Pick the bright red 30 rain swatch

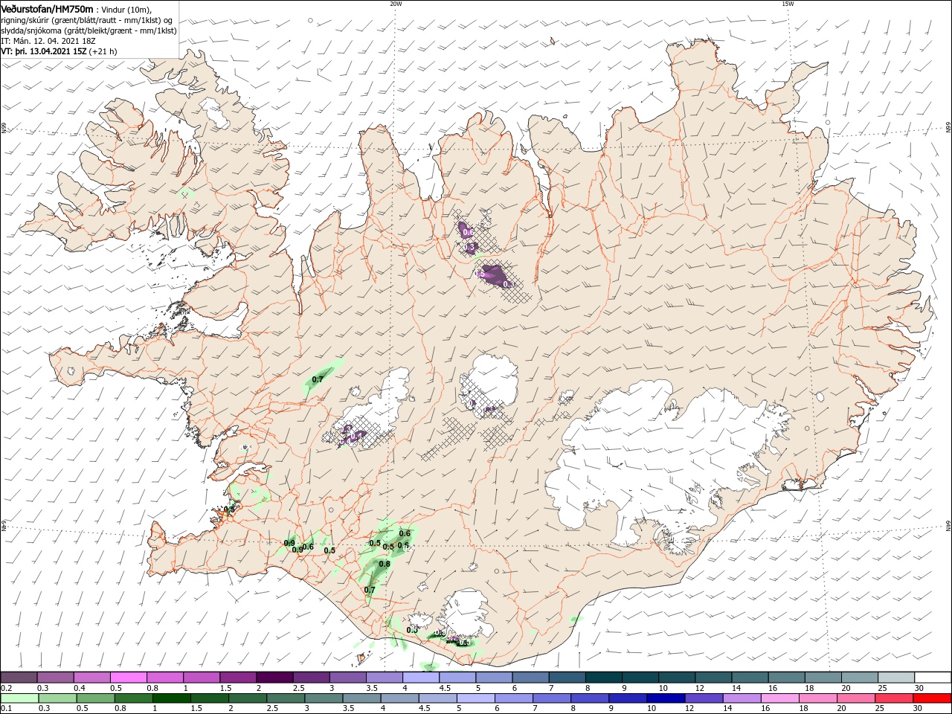coord(931,698)
